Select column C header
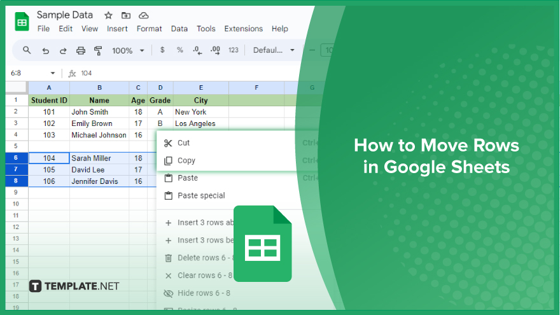The height and width of the screenshot is (315, 560). 138,88
